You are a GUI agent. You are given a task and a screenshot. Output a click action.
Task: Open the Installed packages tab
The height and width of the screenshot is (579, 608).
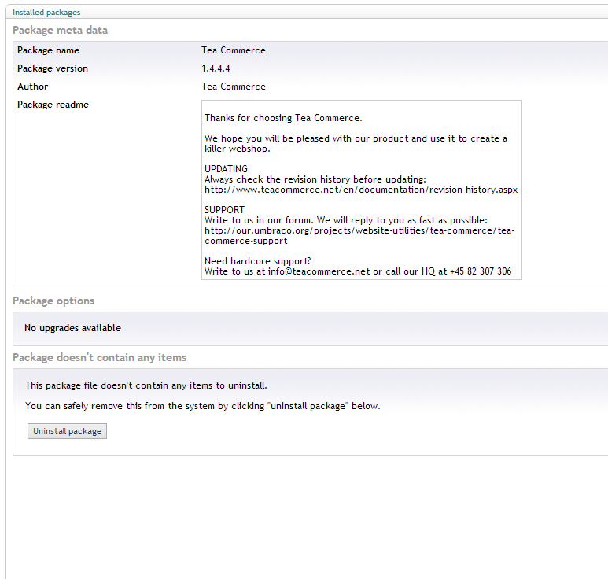pos(46,12)
